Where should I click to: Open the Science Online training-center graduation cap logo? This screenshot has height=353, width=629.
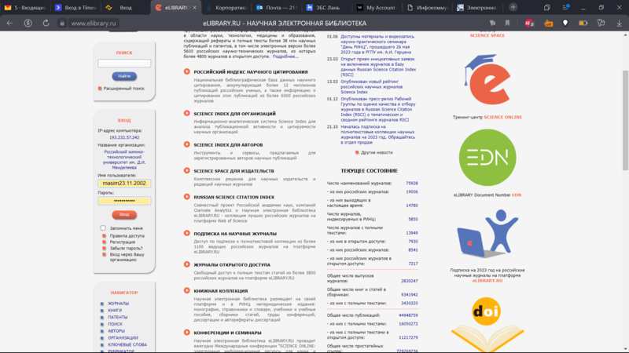click(487, 80)
